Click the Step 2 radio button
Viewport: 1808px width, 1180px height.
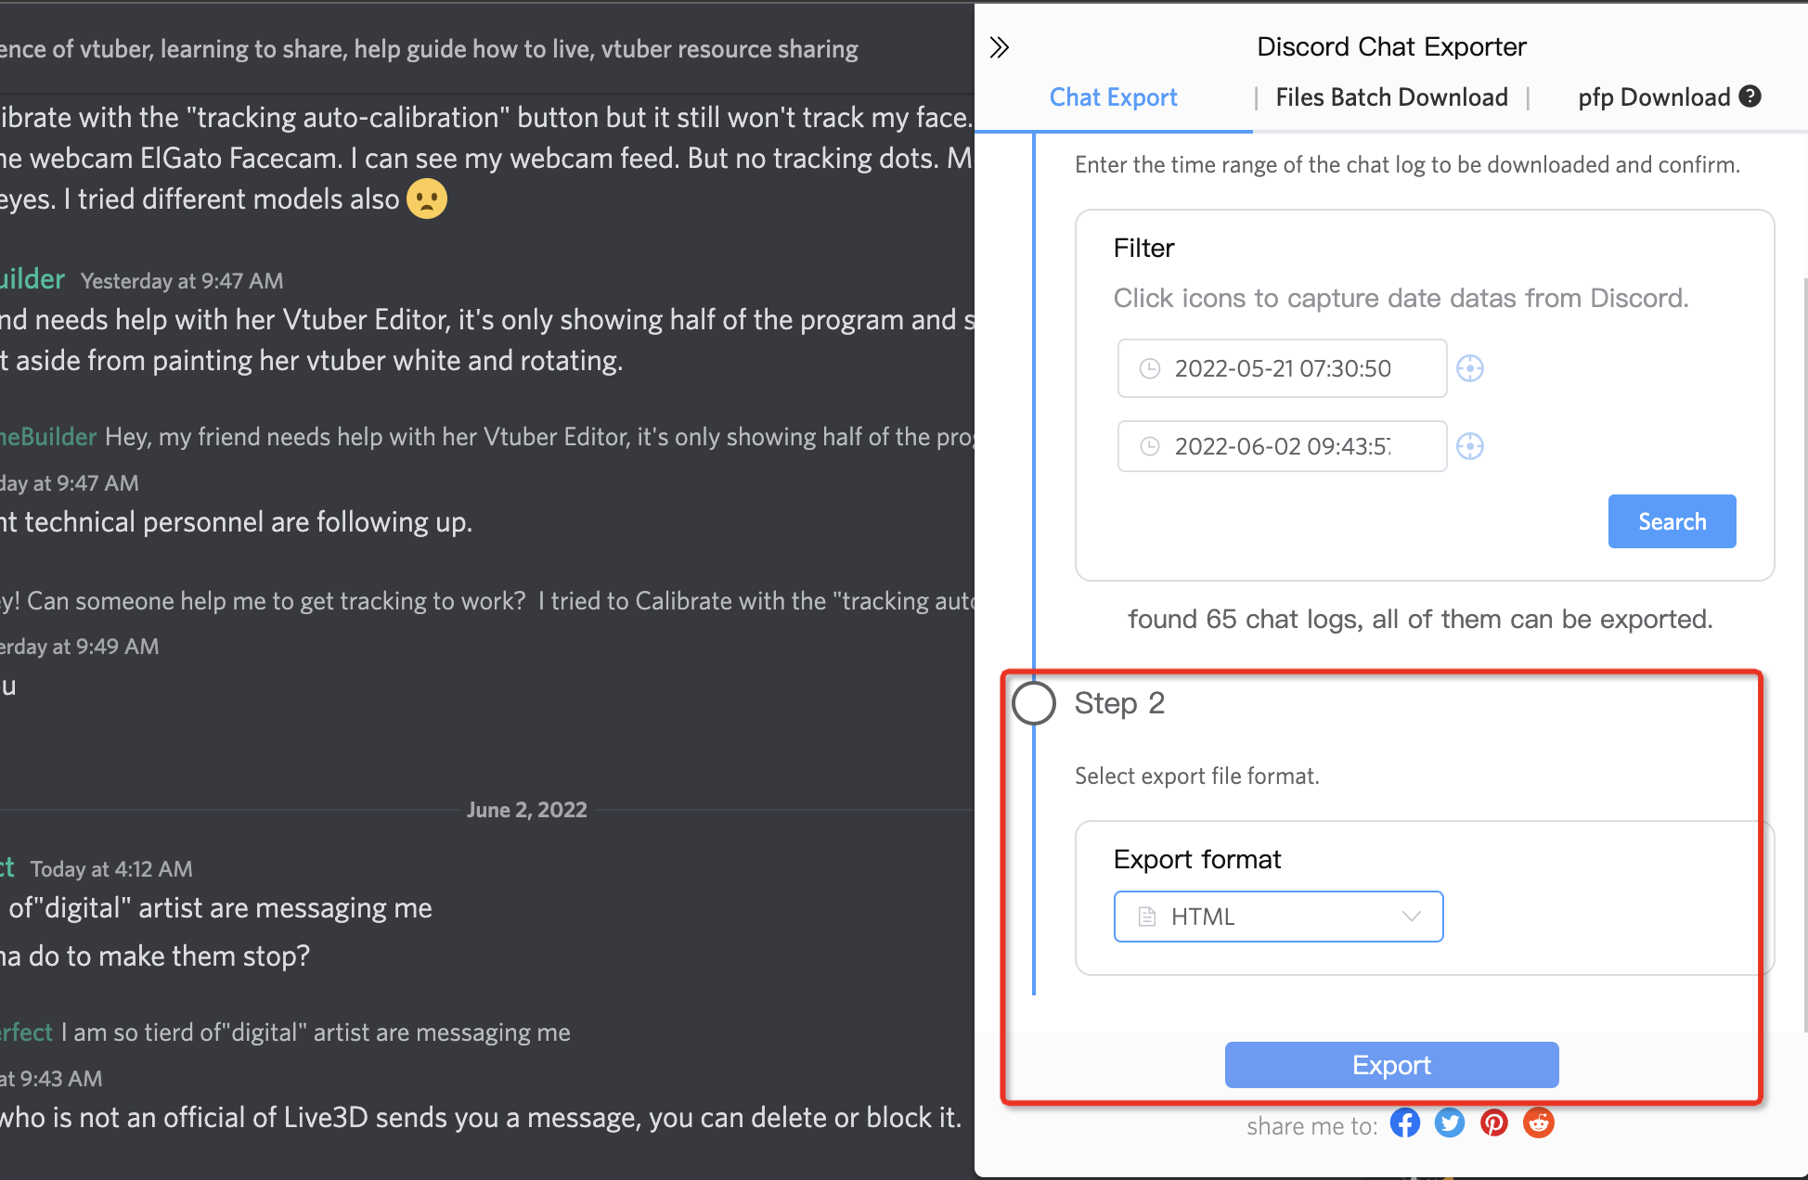click(1033, 700)
